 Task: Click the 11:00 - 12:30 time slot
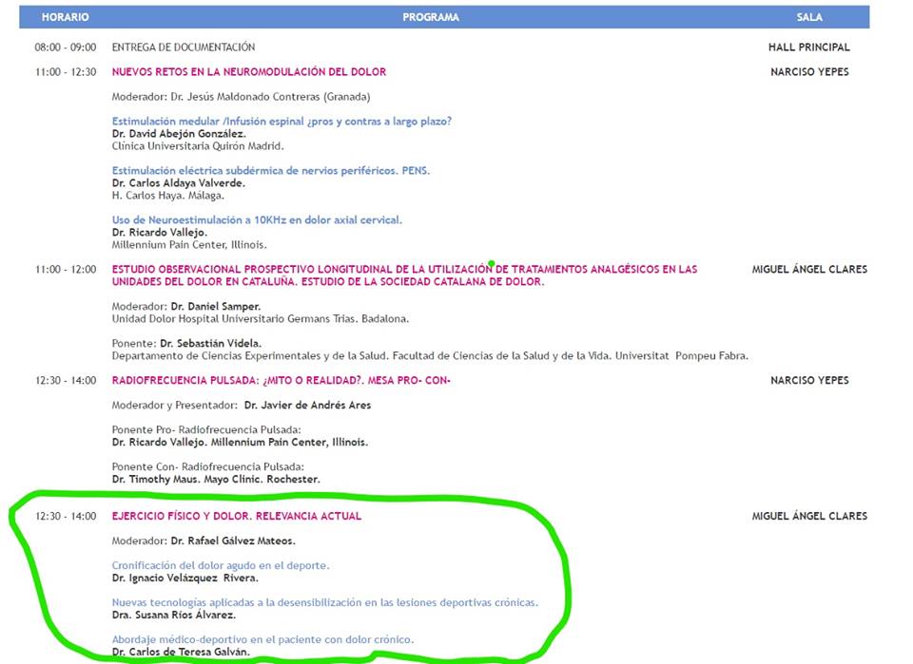66,72
